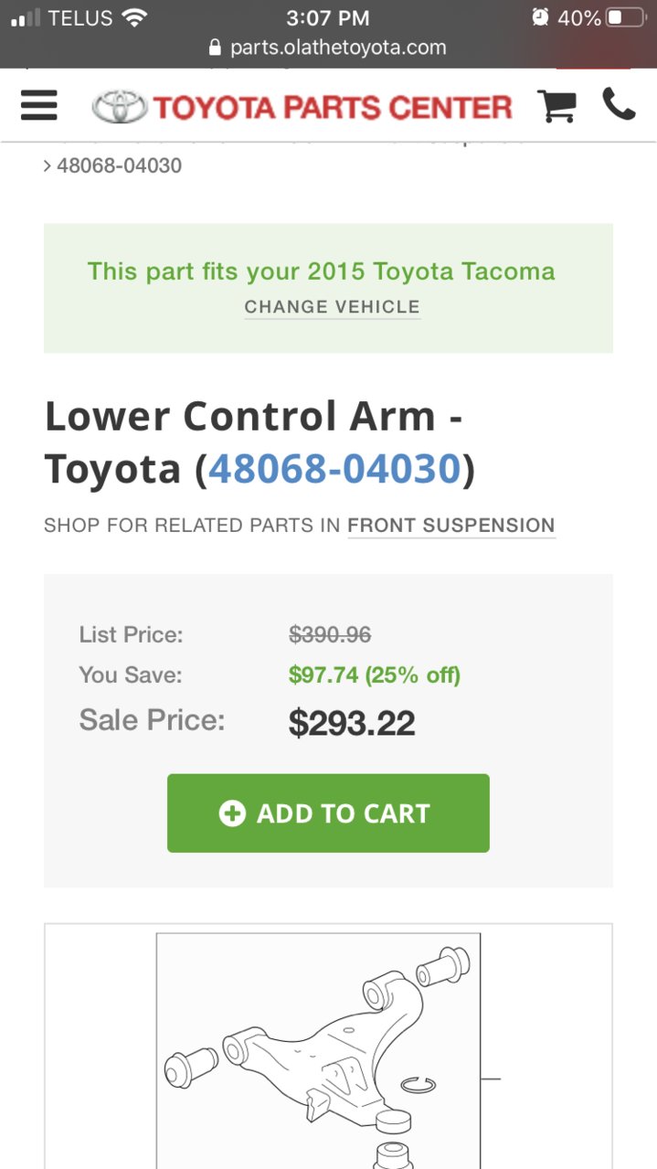Image resolution: width=657 pixels, height=1169 pixels.
Task: Select the 48068-04030 breadcrumb item
Action: click(x=120, y=166)
